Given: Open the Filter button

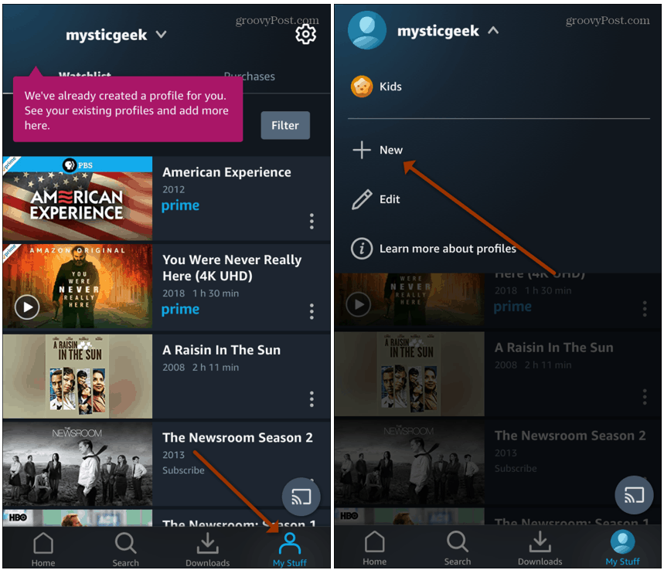Looking at the screenshot, I should (x=285, y=125).
